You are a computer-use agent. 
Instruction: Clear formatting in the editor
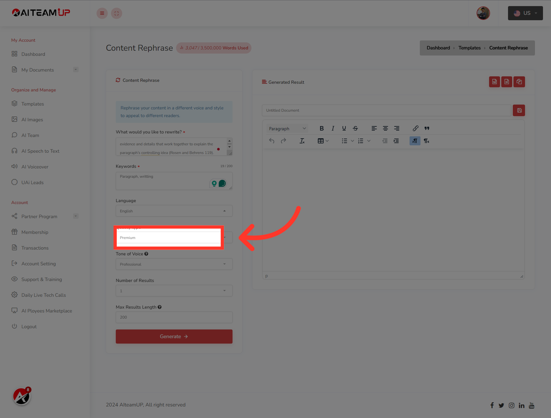click(302, 141)
